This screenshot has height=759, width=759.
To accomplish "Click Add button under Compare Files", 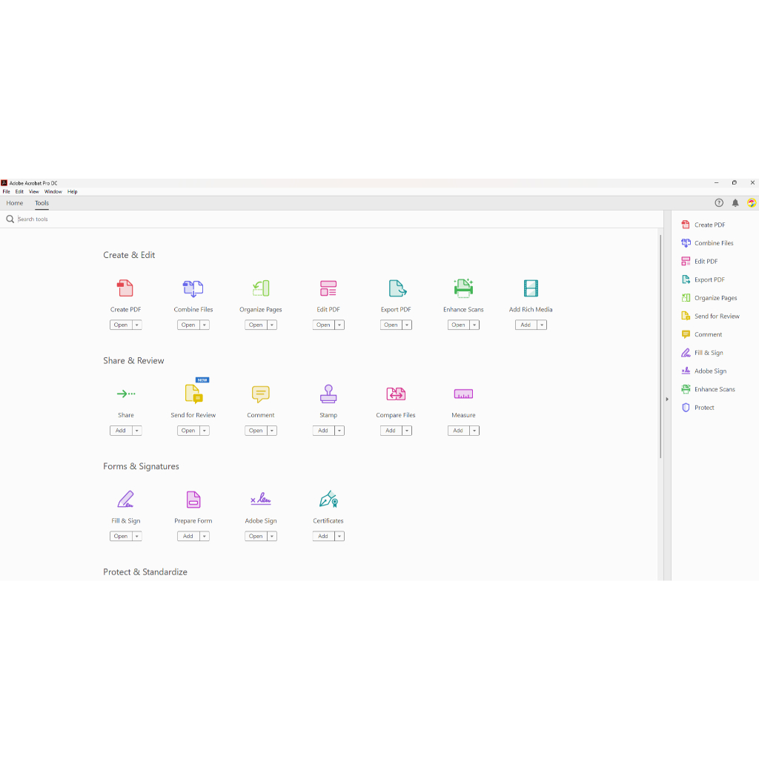I will coord(391,431).
